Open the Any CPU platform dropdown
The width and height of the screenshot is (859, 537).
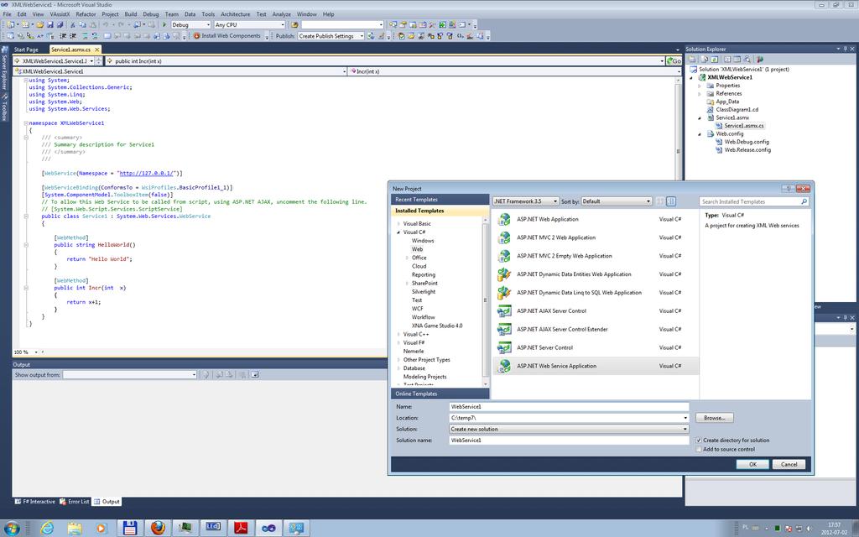[x=250, y=24]
